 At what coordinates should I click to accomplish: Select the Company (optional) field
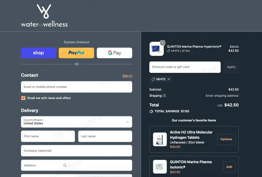pos(76,151)
